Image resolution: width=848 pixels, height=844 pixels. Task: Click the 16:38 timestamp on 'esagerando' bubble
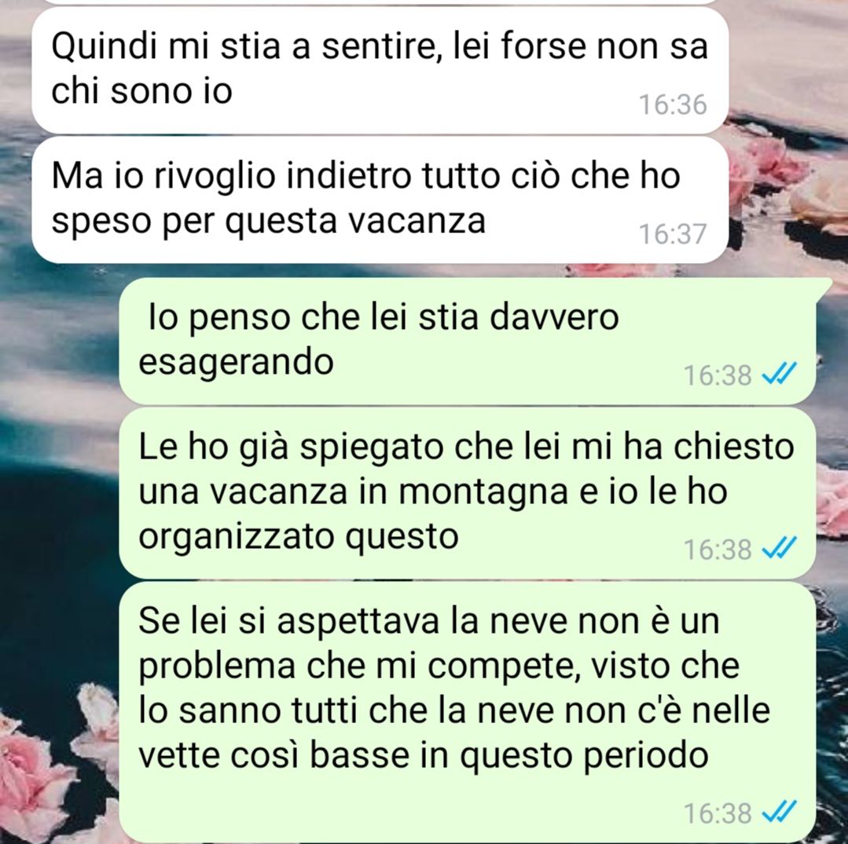pos(718,375)
